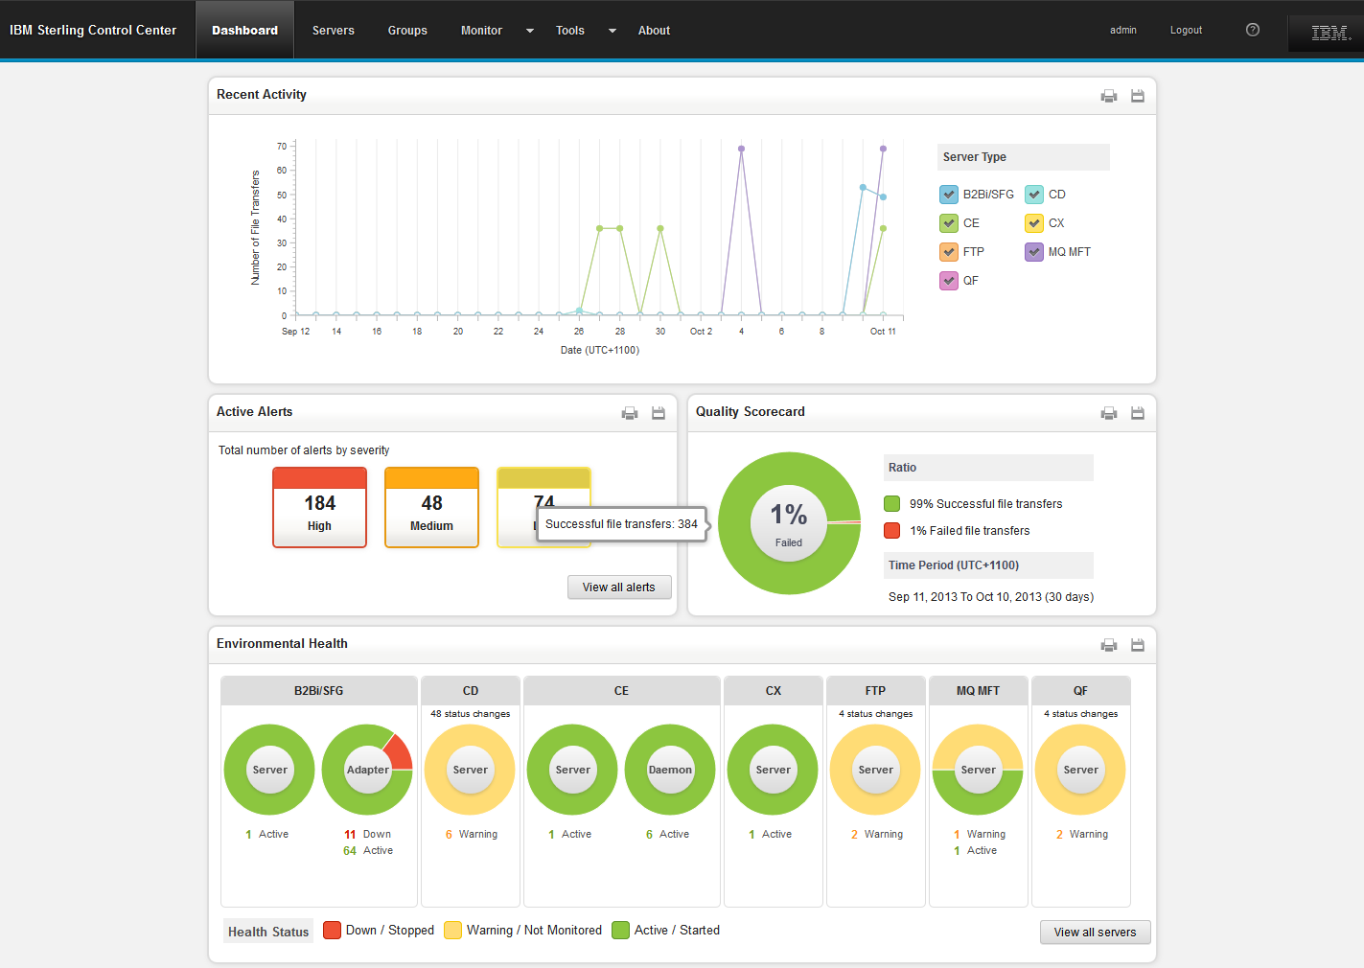
Task: Toggle the B2Bi/SFG server type checkbox
Action: 949,195
